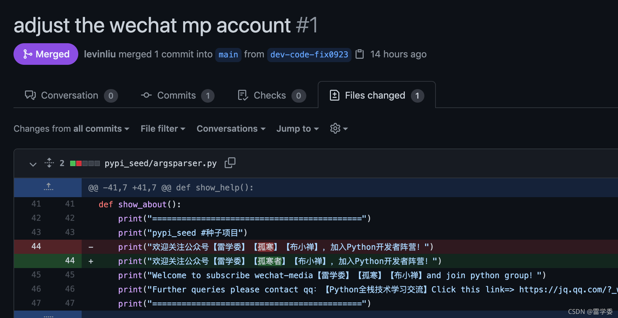Image resolution: width=618 pixels, height=318 pixels.
Task: Click the added line number 44
Action: [70, 261]
